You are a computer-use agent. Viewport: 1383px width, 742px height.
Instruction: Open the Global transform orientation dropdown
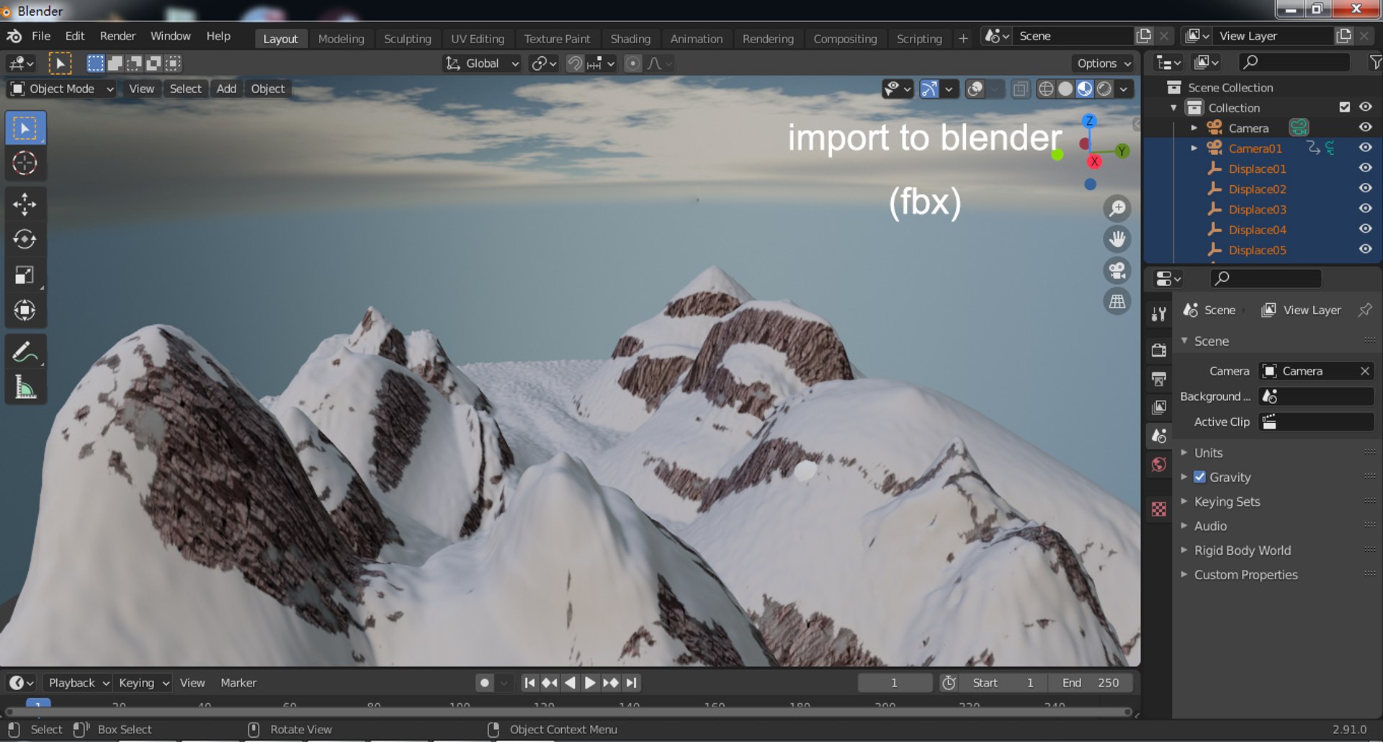pyautogui.click(x=481, y=63)
